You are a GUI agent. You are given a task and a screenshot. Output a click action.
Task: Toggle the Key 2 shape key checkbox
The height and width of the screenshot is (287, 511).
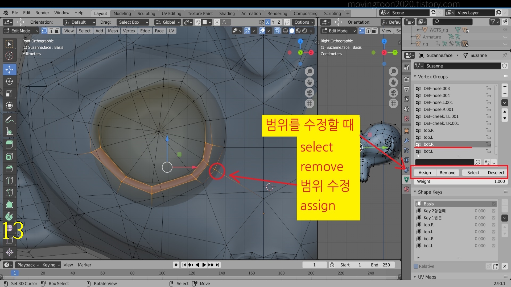point(494,211)
